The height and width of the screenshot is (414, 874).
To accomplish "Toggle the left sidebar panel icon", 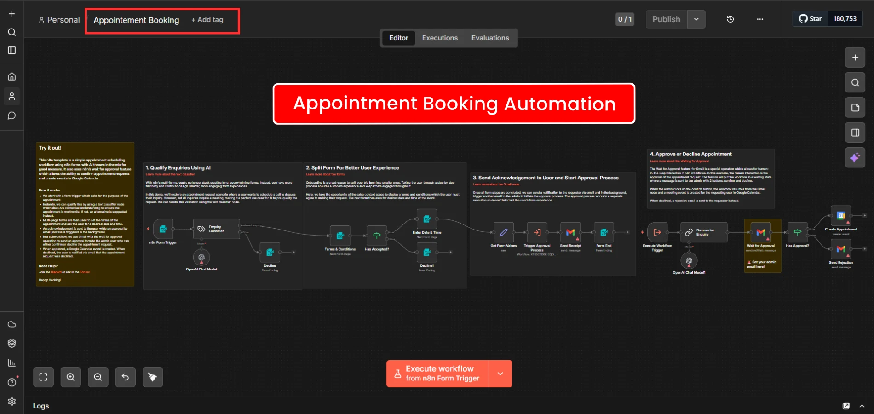I will [x=12, y=50].
